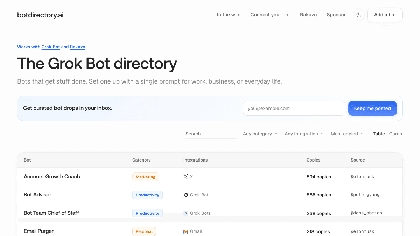This screenshot has height=236, width=420.
Task: Switch to Cards view
Action: click(395, 134)
